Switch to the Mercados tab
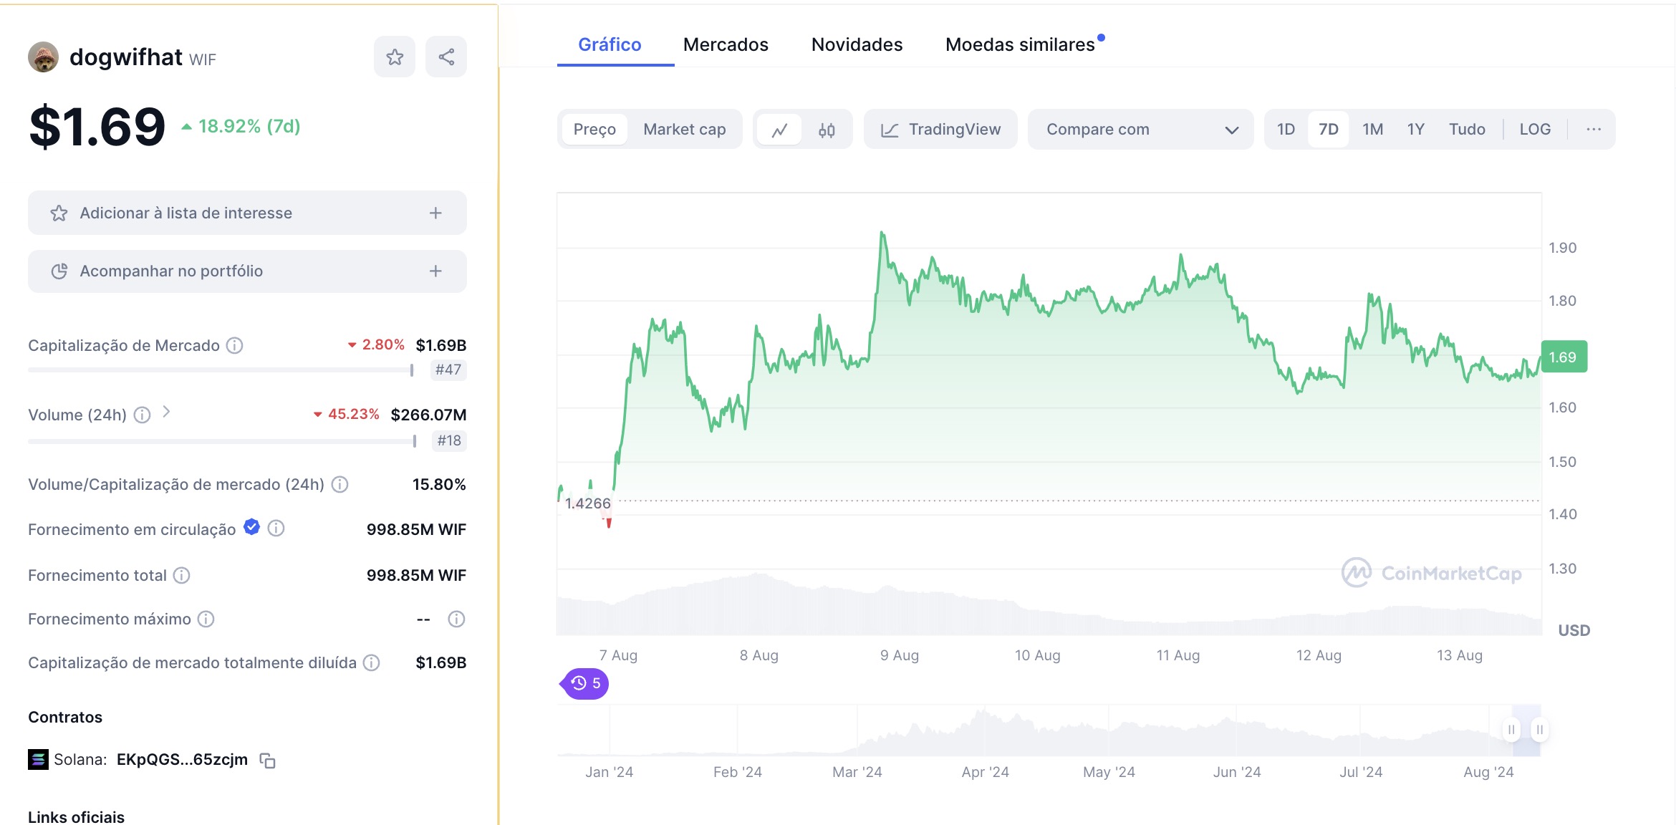The height and width of the screenshot is (825, 1676). click(726, 44)
